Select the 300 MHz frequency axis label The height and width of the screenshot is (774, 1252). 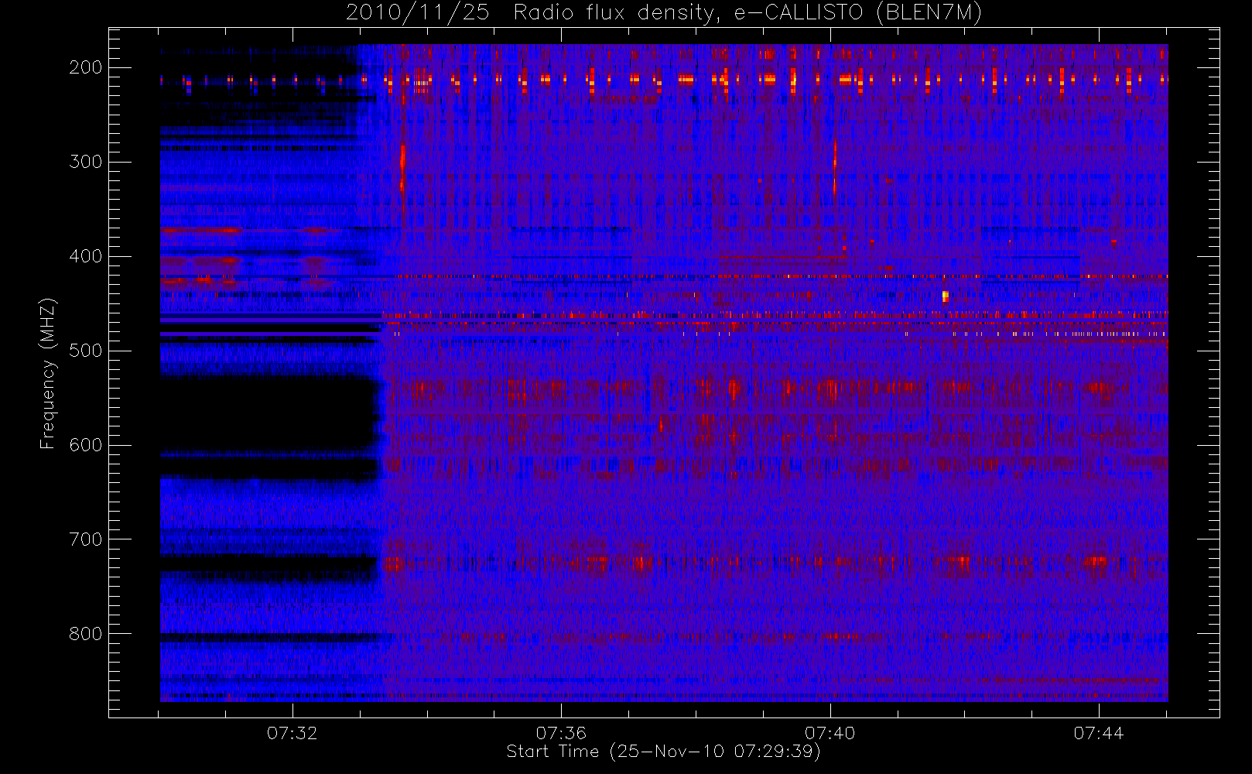point(85,162)
